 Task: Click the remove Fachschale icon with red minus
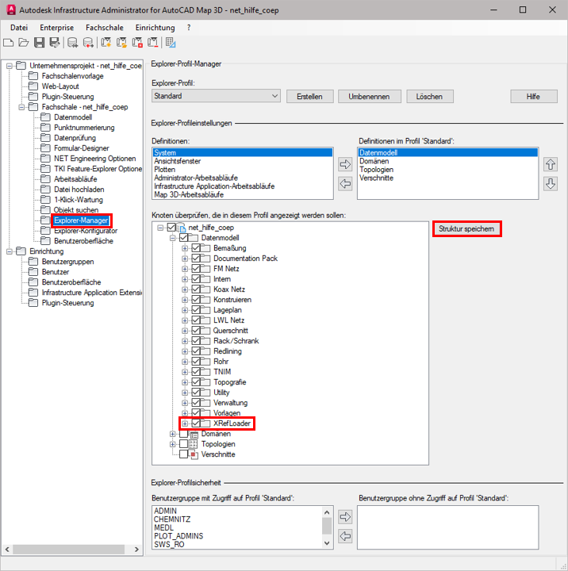tap(152, 43)
